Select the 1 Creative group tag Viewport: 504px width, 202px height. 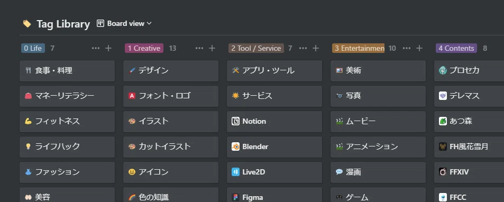pyautogui.click(x=144, y=48)
